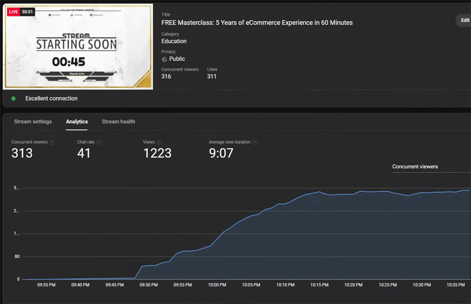471x304 pixels.
Task: Click the Excellent connection status text
Action: (x=51, y=98)
